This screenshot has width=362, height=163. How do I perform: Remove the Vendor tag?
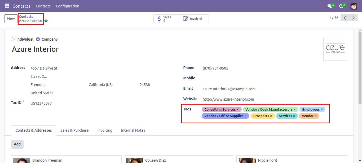316,116
